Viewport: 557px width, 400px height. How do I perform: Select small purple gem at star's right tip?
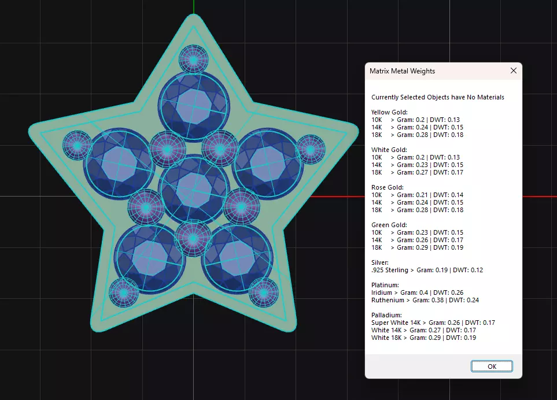point(311,150)
